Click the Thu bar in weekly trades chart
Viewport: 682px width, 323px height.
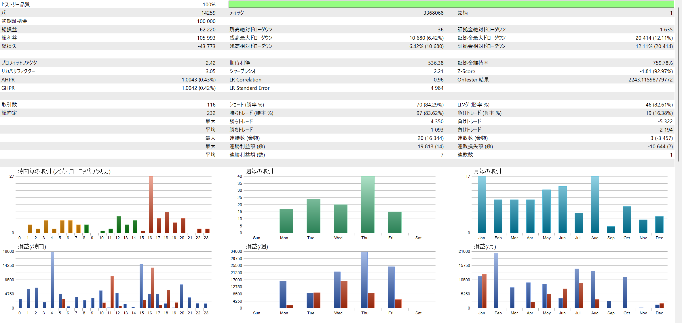point(367,204)
